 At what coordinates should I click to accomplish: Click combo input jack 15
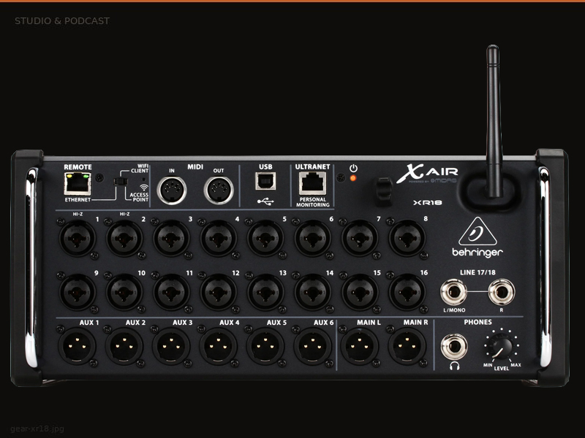tap(360, 293)
